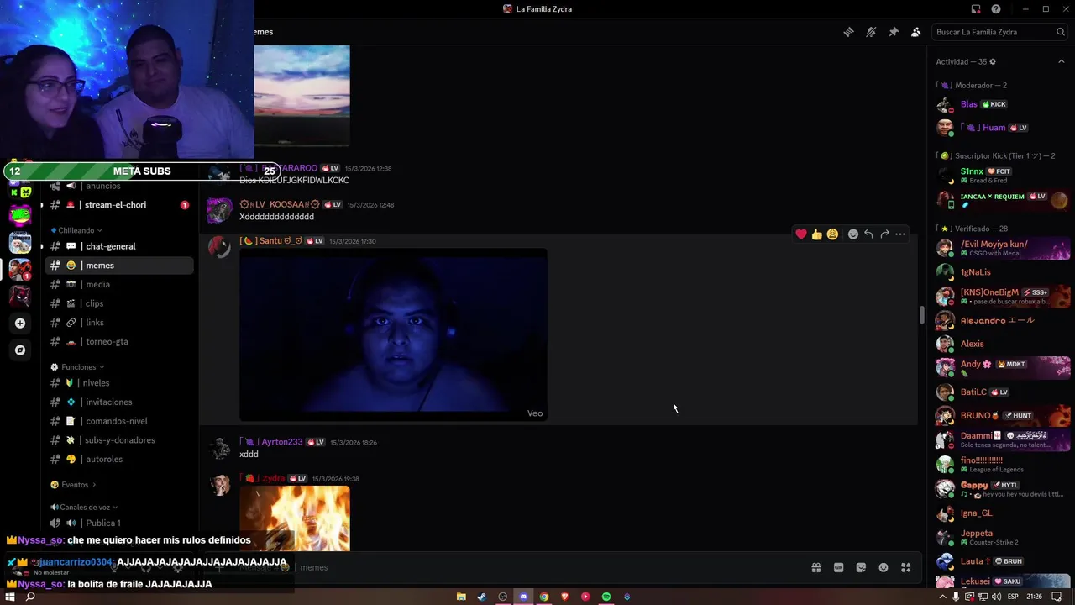Screen dimensions: 1075x605
Task: Open the add reaction smiley picker
Action: coord(853,234)
